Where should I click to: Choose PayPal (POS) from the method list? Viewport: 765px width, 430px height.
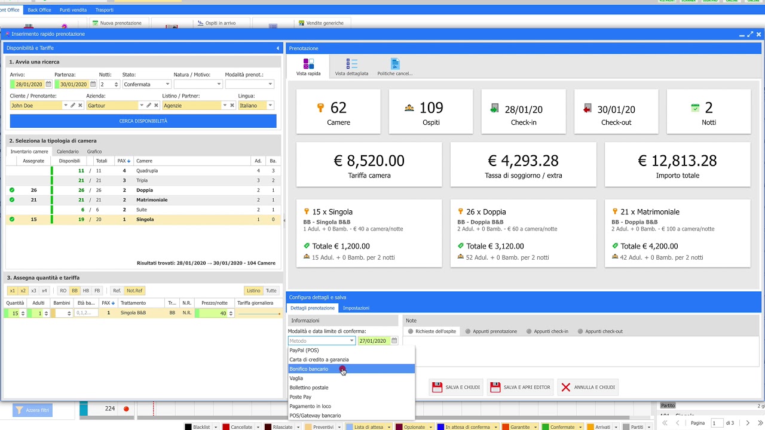(351, 351)
